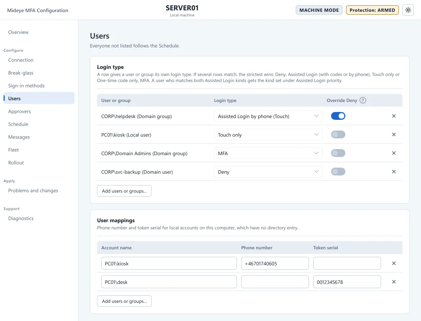This screenshot has width=421, height=321.
Task: Click the CORP\helpdesk (Domain group) text
Action: pos(136,116)
